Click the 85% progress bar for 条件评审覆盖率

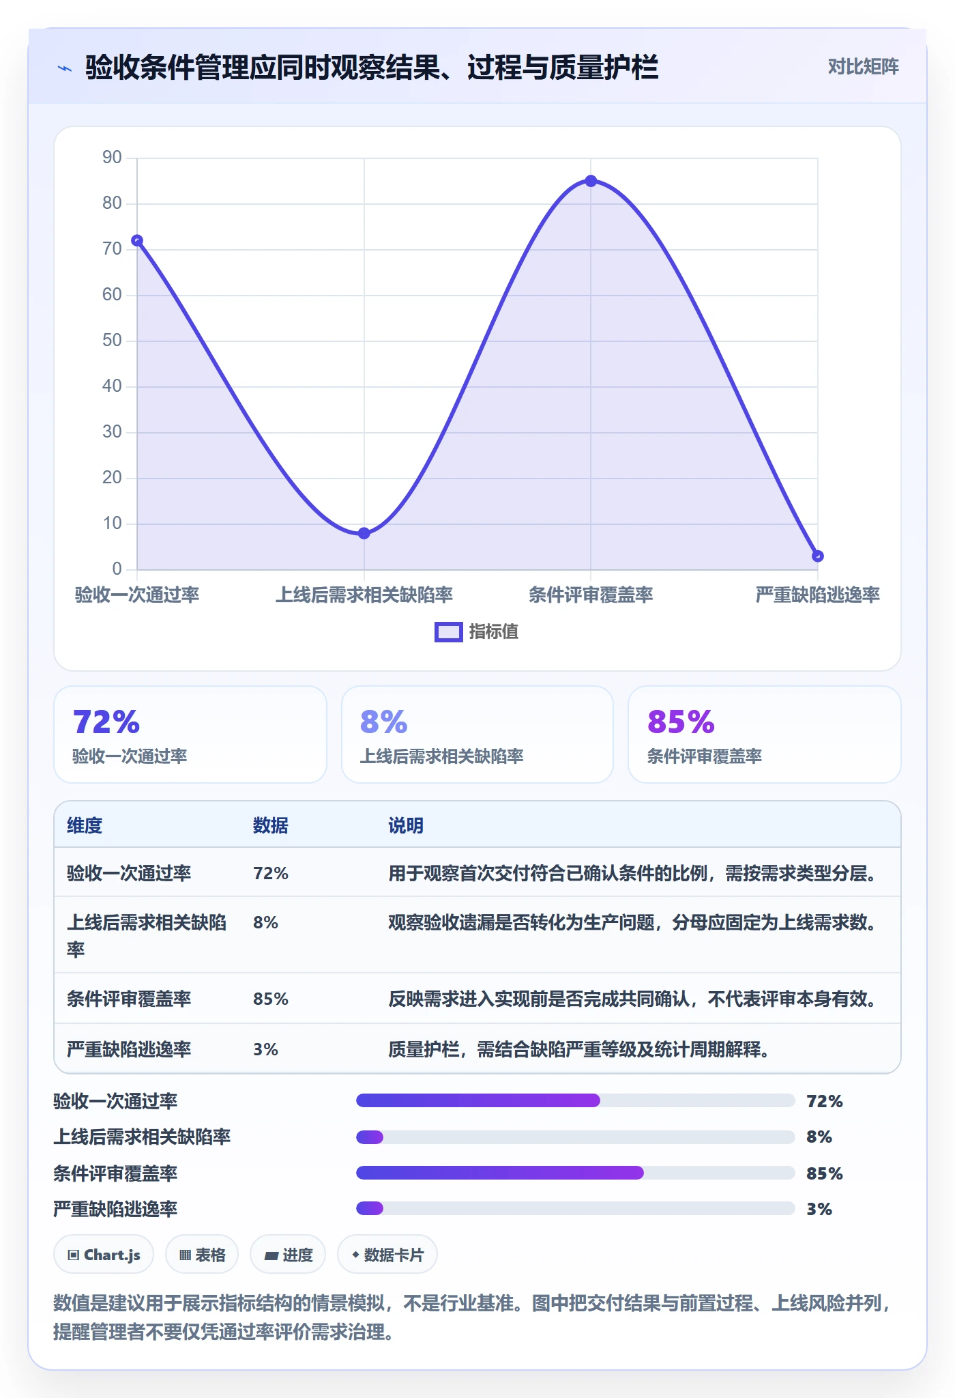tap(576, 1173)
